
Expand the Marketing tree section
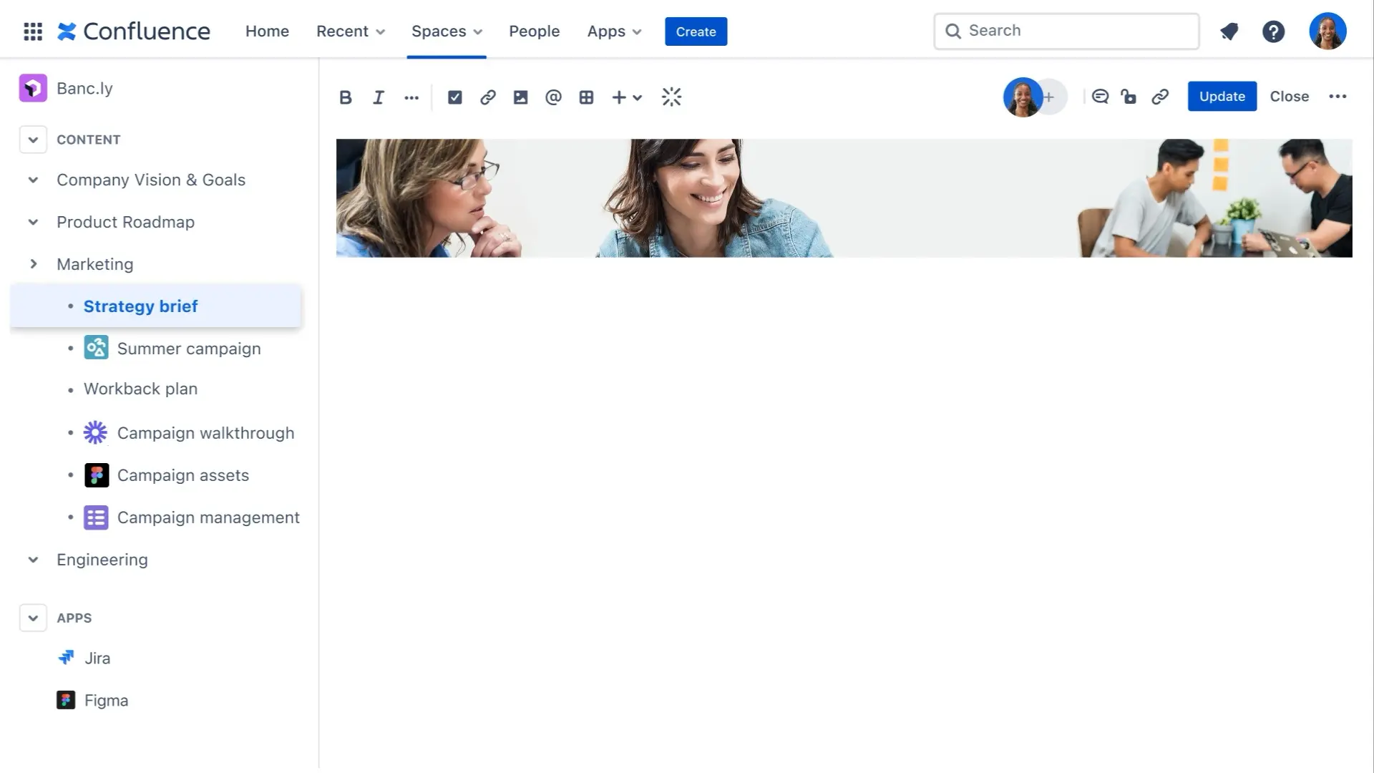33,264
